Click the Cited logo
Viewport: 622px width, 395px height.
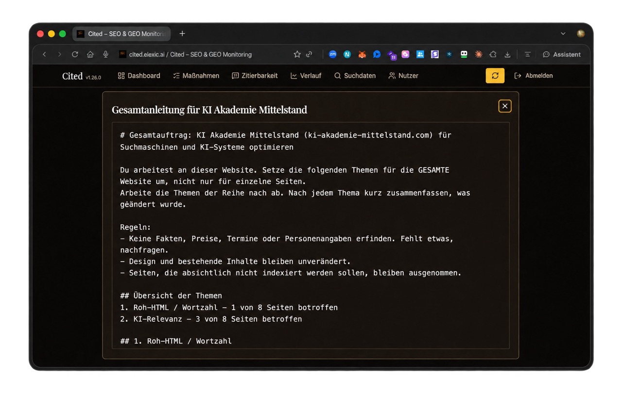pyautogui.click(x=72, y=76)
